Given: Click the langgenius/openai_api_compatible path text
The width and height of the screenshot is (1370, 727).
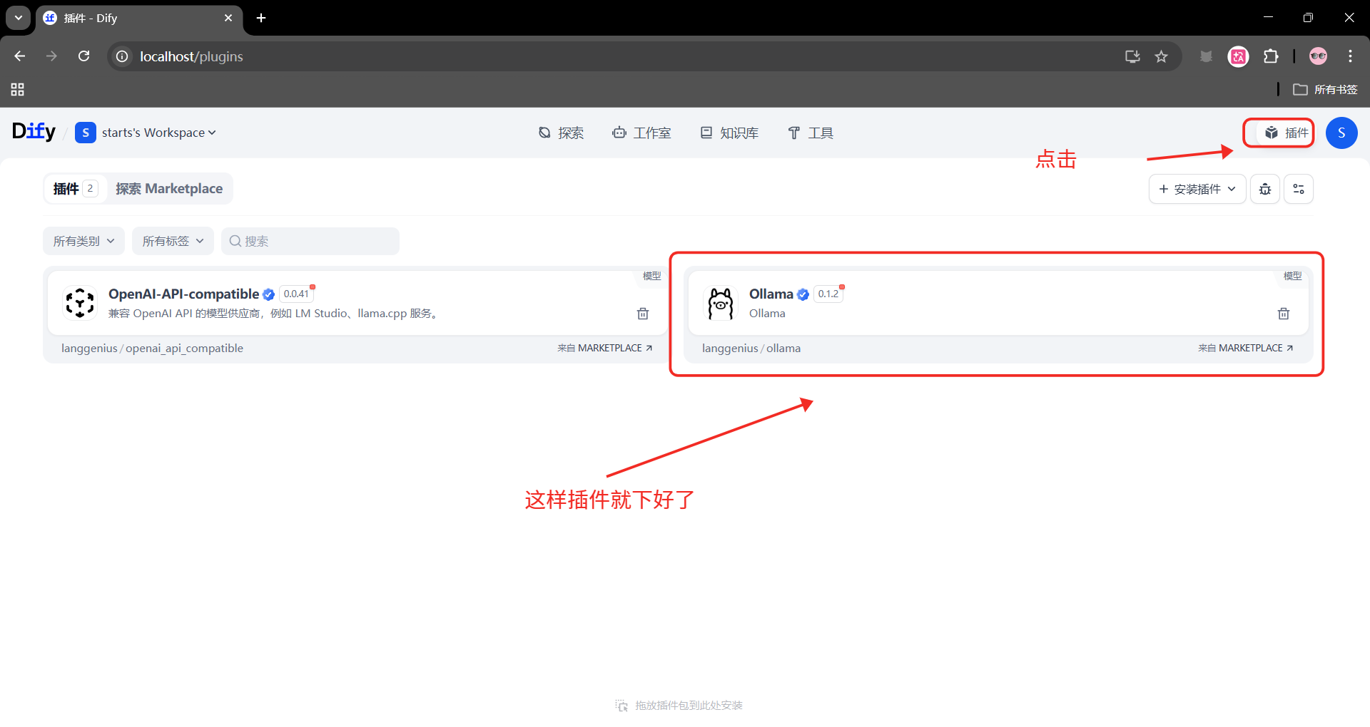Looking at the screenshot, I should [x=152, y=348].
